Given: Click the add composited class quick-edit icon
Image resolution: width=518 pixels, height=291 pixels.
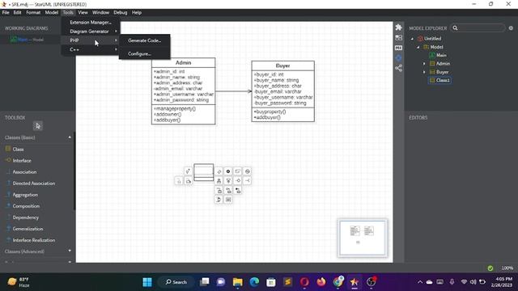Looking at the screenshot, I should pos(238,191).
